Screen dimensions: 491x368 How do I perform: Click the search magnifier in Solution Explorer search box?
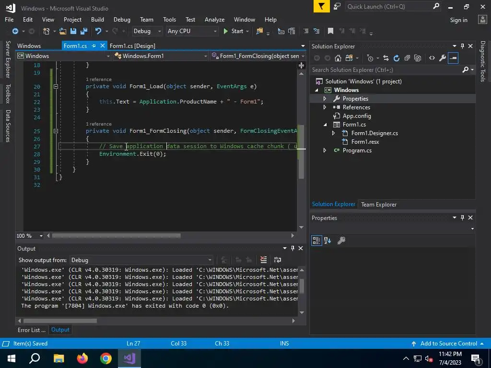pos(466,70)
